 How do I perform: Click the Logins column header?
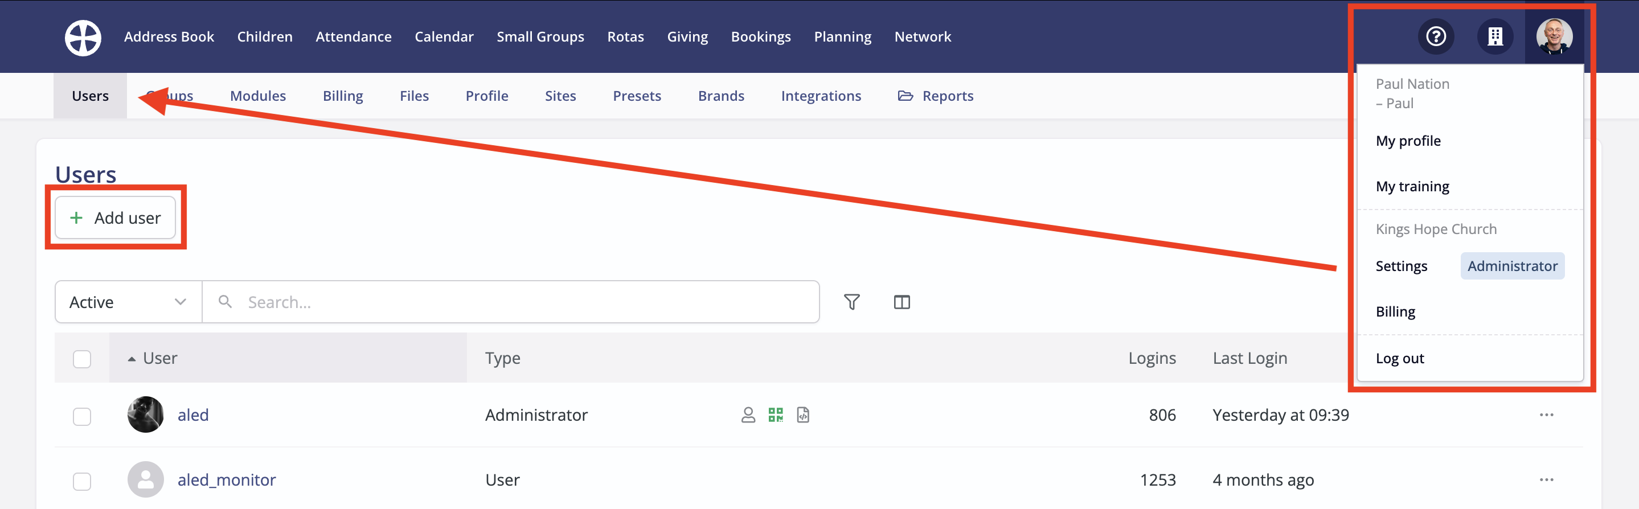coord(1152,358)
